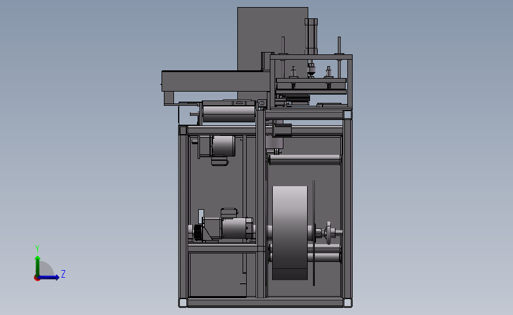The width and height of the screenshot is (513, 315).
Task: Select the lower-left gear motor assembly
Action: (x=222, y=227)
